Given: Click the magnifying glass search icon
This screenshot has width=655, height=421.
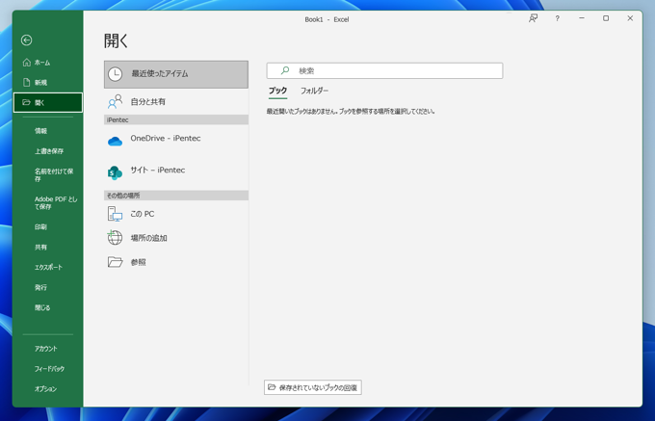Looking at the screenshot, I should tap(285, 70).
